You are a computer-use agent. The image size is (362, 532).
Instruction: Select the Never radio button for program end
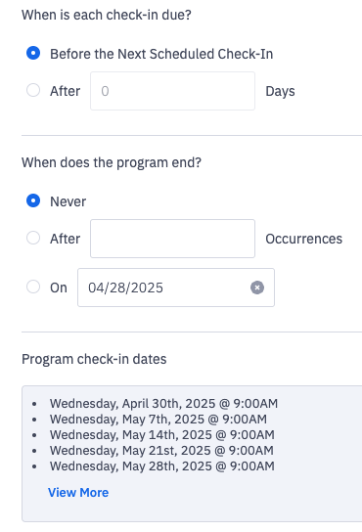click(33, 200)
